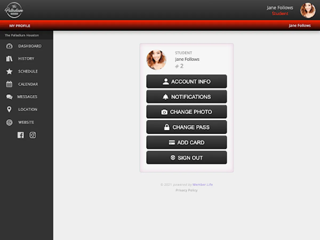This screenshot has width=320, height=240.
Task: Click the Jane Follows profile photo in header
Action: click(x=308, y=10)
